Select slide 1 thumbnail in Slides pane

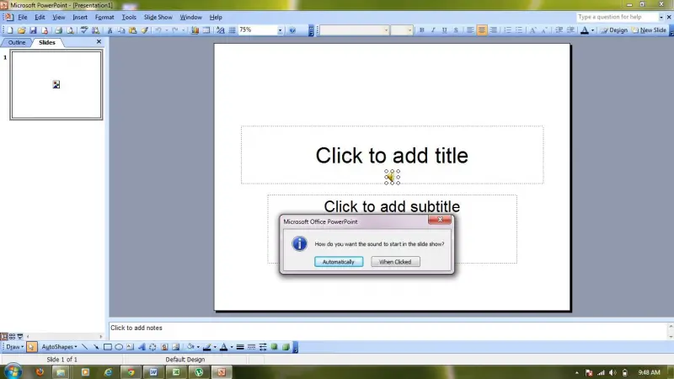(56, 85)
